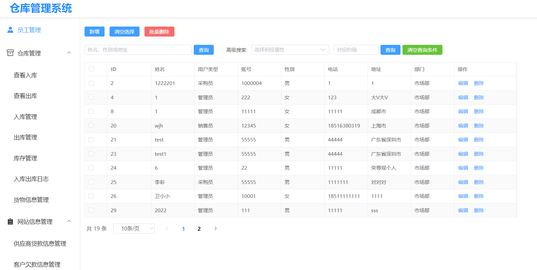Click the 清空选择 button
The width and height of the screenshot is (537, 270).
[125, 32]
